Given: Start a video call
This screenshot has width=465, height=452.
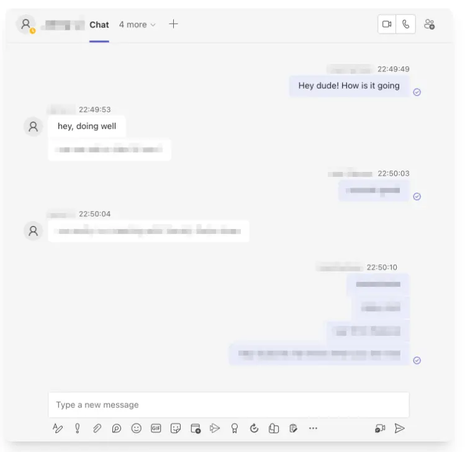Looking at the screenshot, I should 387,24.
